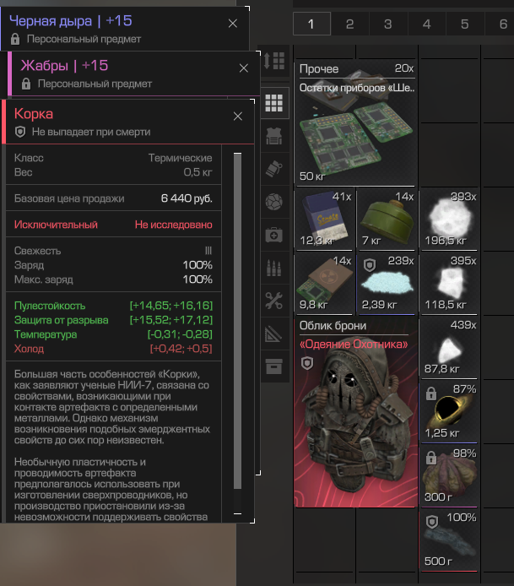The image size is (514, 586).
Task: Click the black hole artifact at 87%
Action: coord(449,412)
